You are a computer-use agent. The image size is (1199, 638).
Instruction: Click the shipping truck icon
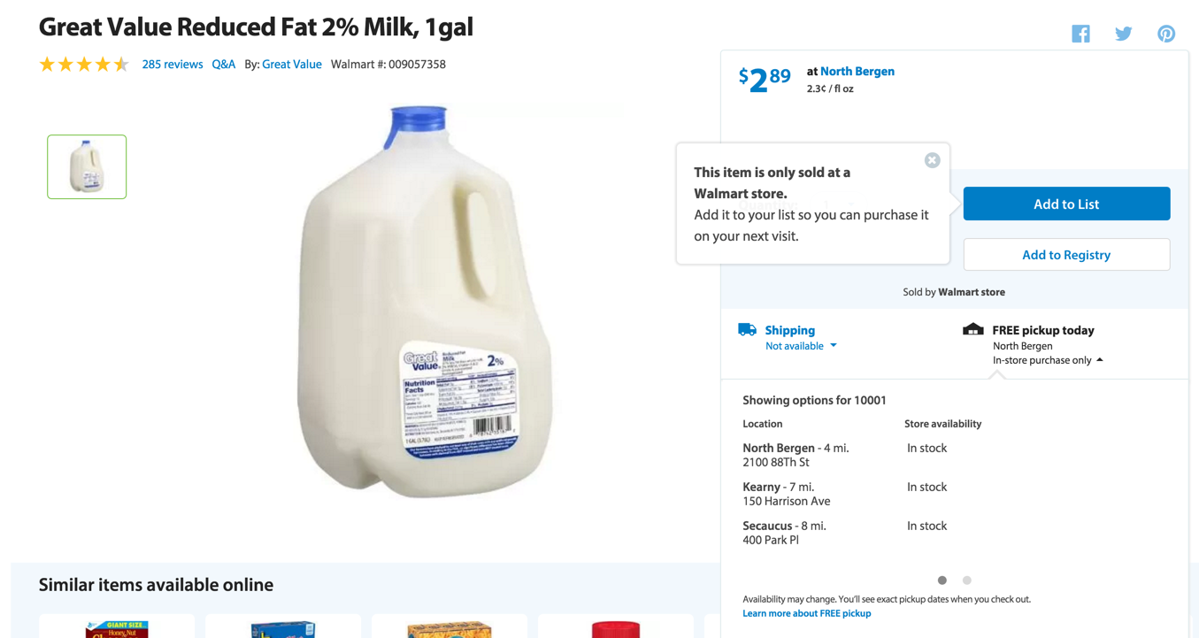(x=747, y=329)
